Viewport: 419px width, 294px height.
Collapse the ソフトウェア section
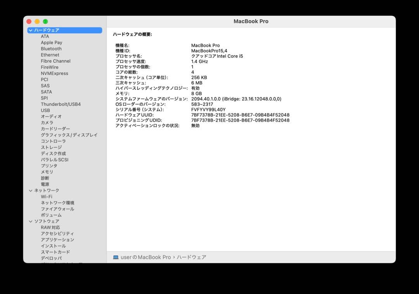(30, 221)
